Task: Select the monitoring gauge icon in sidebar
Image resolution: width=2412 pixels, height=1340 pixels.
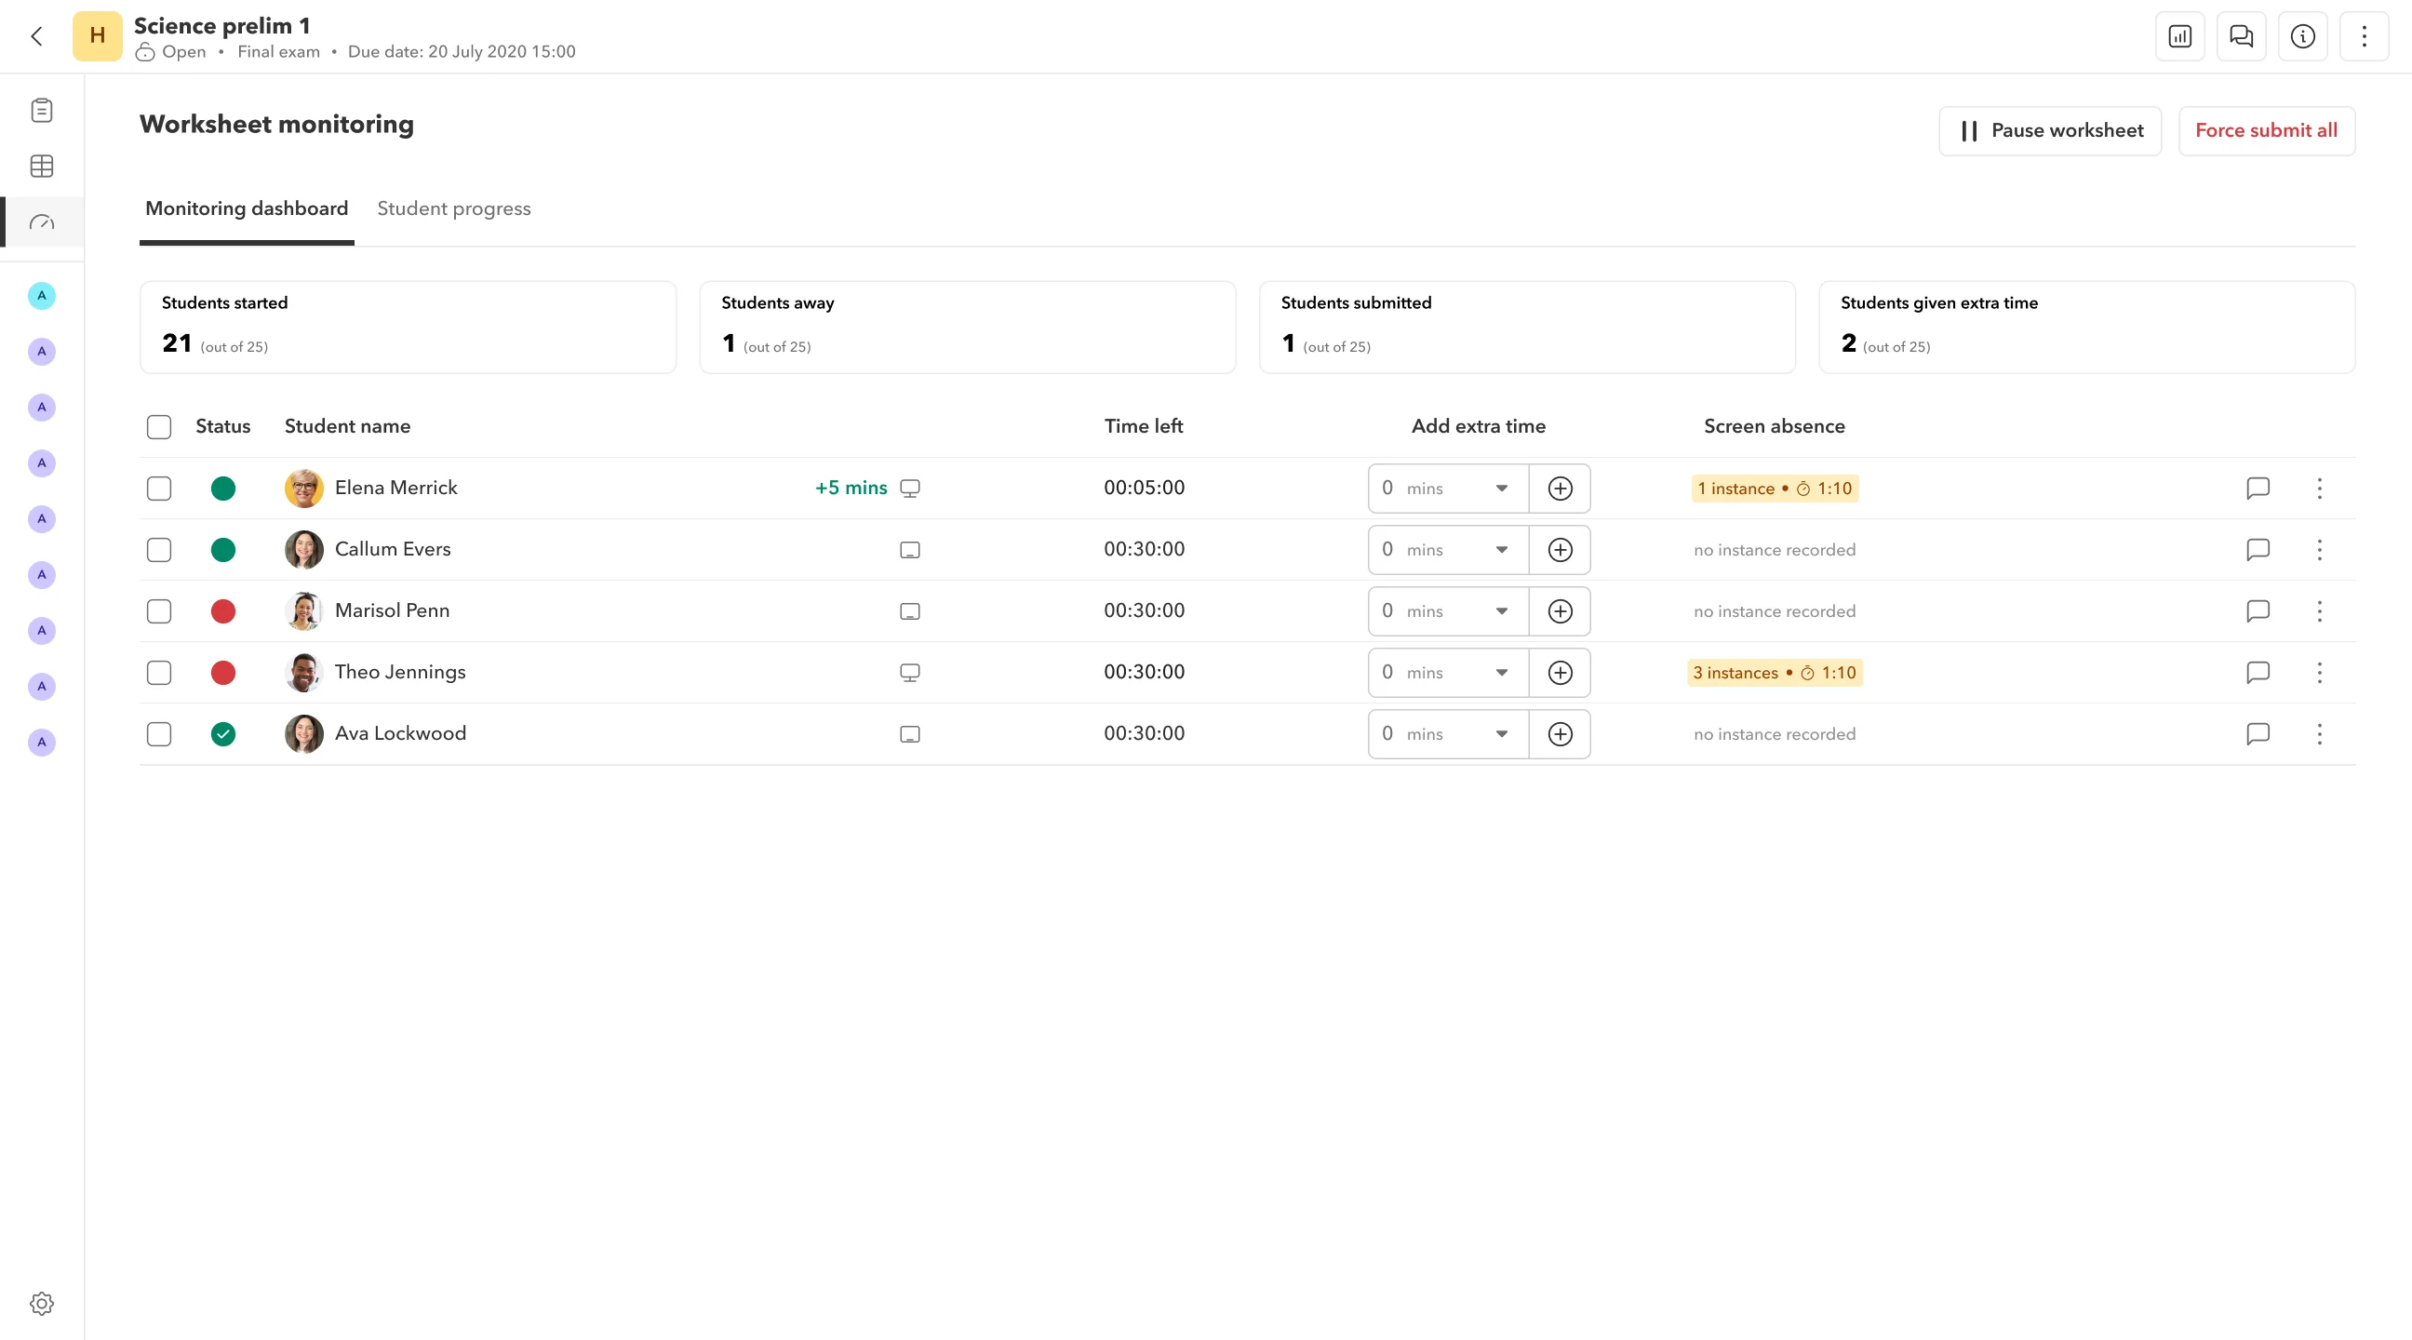Action: pos(41,222)
